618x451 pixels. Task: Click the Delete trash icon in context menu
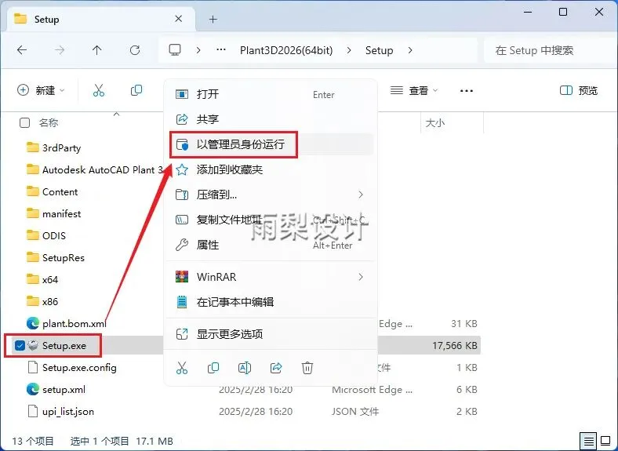[307, 368]
